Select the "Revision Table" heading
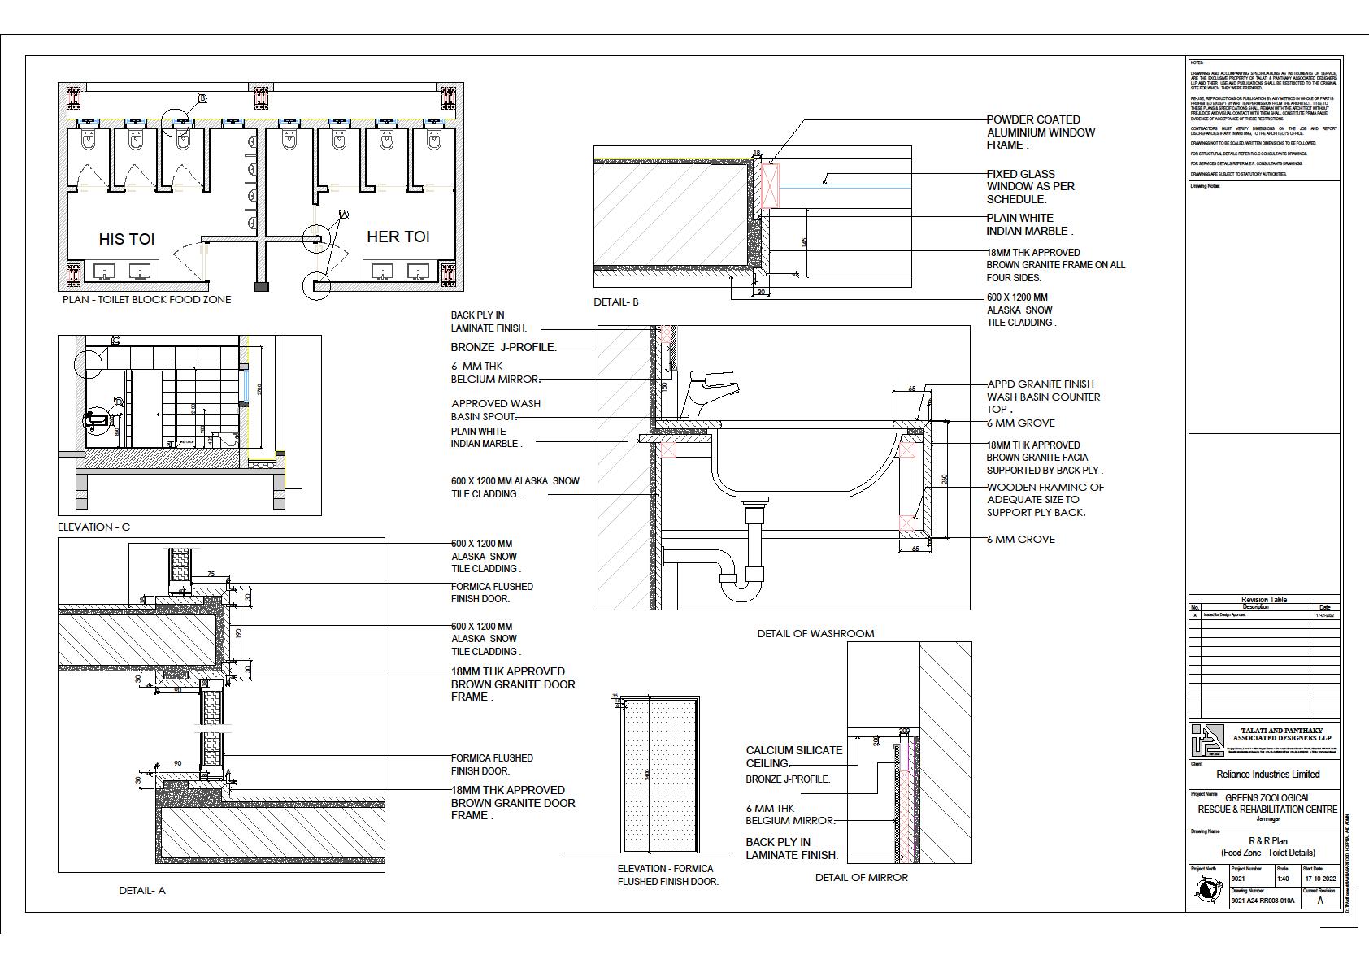The image size is (1369, 968). coord(1264,600)
